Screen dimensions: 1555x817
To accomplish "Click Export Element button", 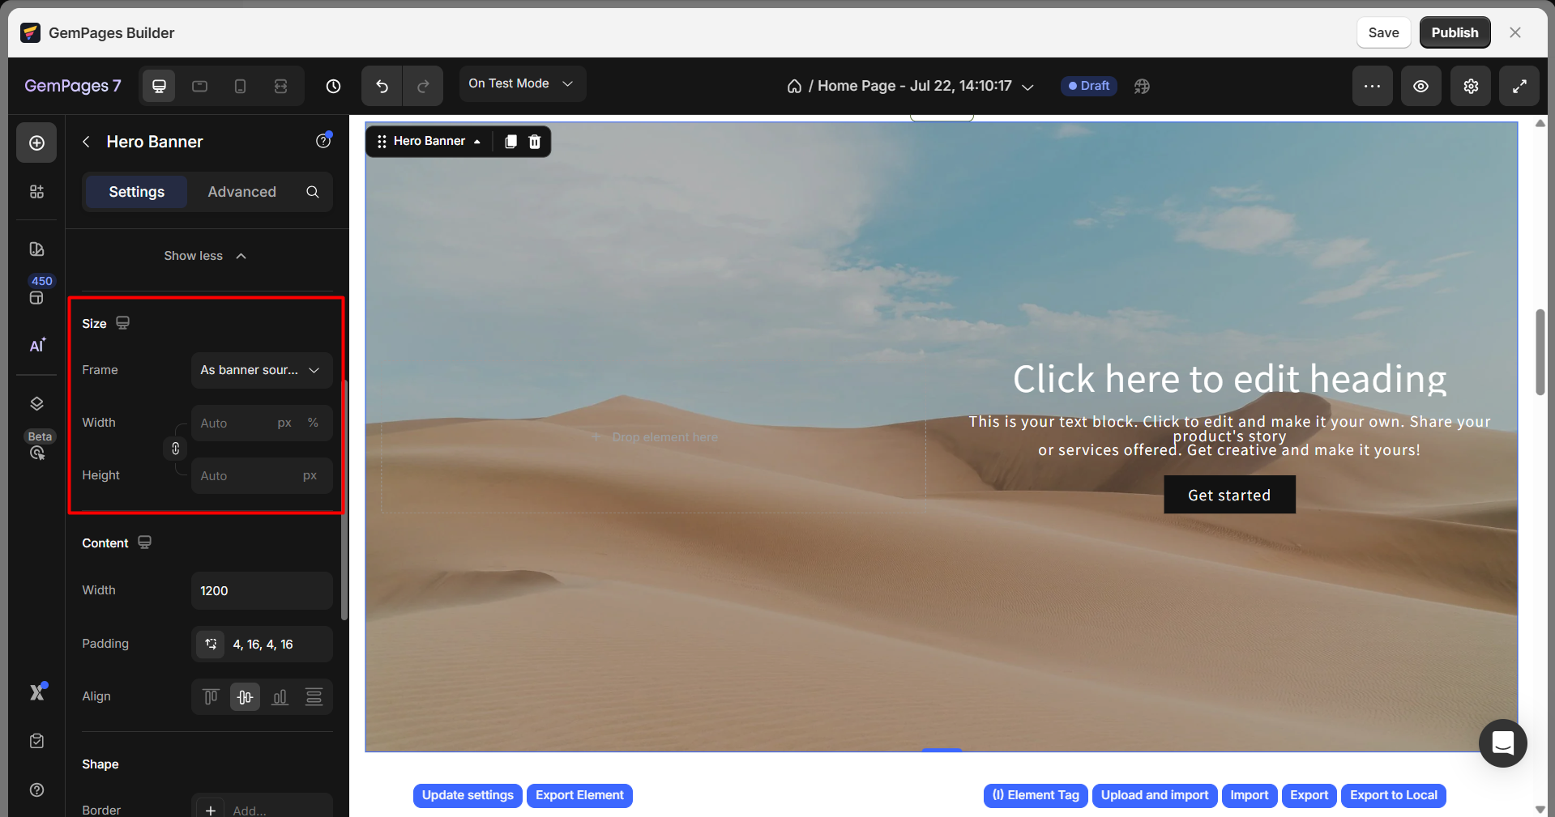I will 579,795.
